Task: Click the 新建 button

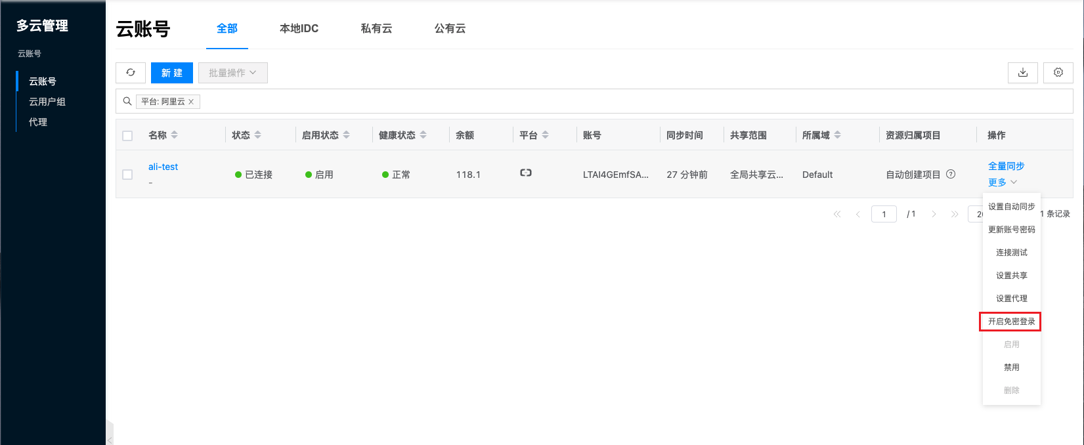Action: (x=171, y=73)
